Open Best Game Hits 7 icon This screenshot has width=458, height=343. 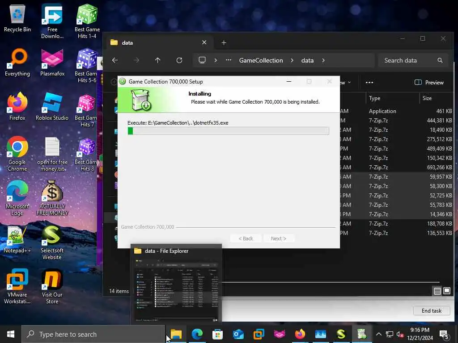[87, 110]
